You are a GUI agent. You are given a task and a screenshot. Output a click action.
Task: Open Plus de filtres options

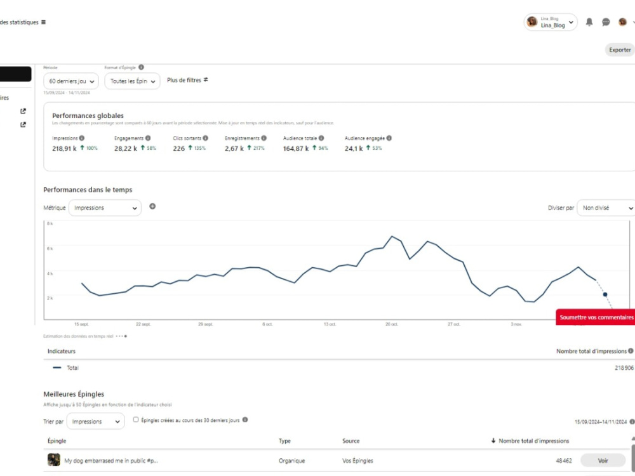click(x=187, y=80)
